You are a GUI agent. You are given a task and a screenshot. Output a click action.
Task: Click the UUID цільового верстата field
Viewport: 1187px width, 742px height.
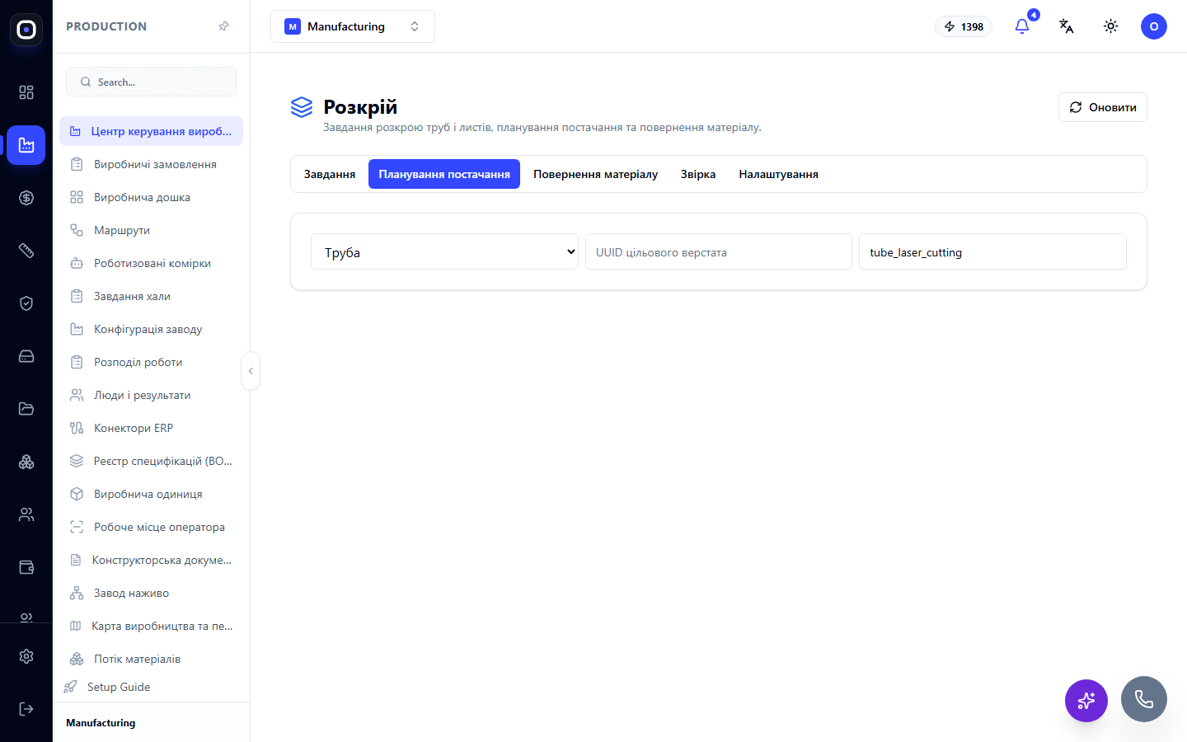tap(719, 251)
